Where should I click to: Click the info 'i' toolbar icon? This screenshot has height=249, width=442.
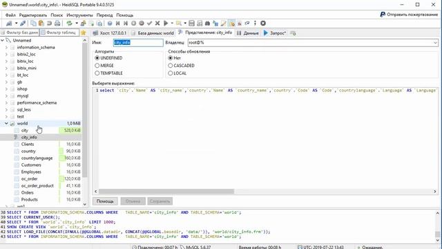(255, 23)
